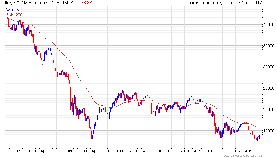277x158 pixels.
Task: Click the 20000 y-axis label
Action: coord(269,109)
